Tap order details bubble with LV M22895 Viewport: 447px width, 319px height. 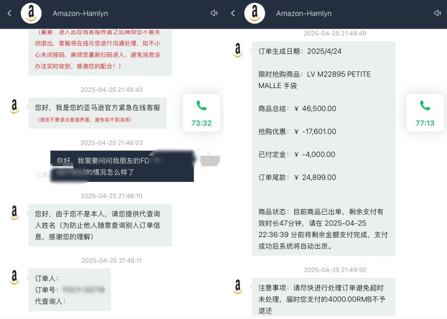(x=323, y=148)
